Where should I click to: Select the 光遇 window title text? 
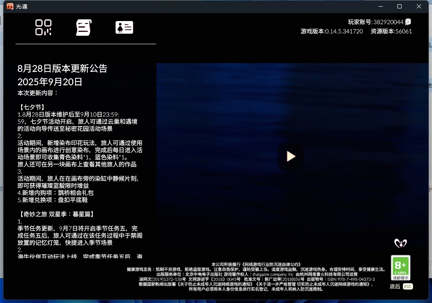pyautogui.click(x=22, y=6)
